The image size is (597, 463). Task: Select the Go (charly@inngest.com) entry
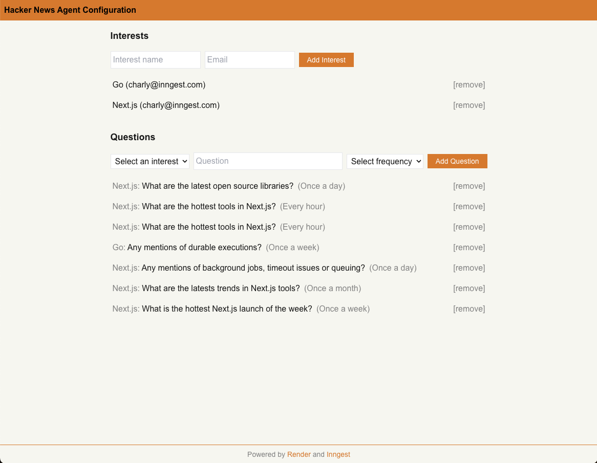pyautogui.click(x=159, y=85)
